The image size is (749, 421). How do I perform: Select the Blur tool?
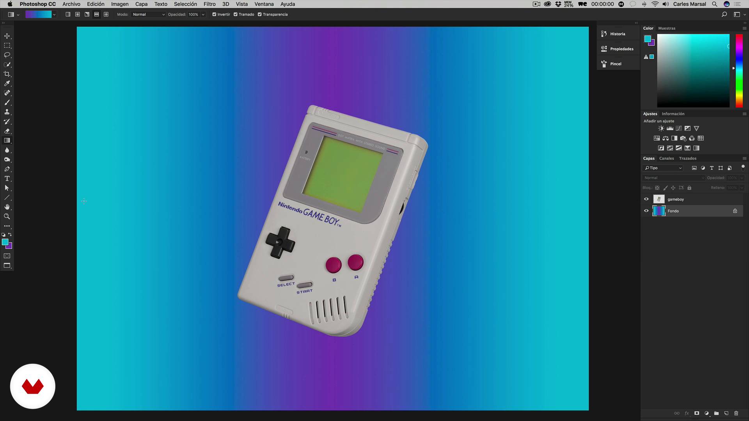(x=7, y=150)
